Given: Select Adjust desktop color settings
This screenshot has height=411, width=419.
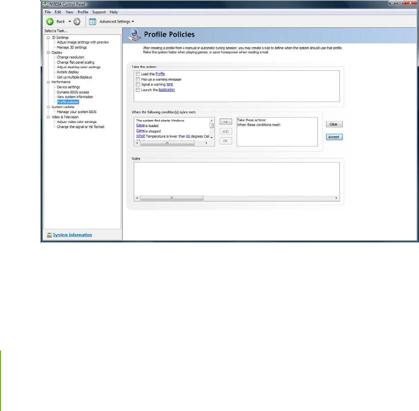Looking at the screenshot, I should [x=79, y=67].
